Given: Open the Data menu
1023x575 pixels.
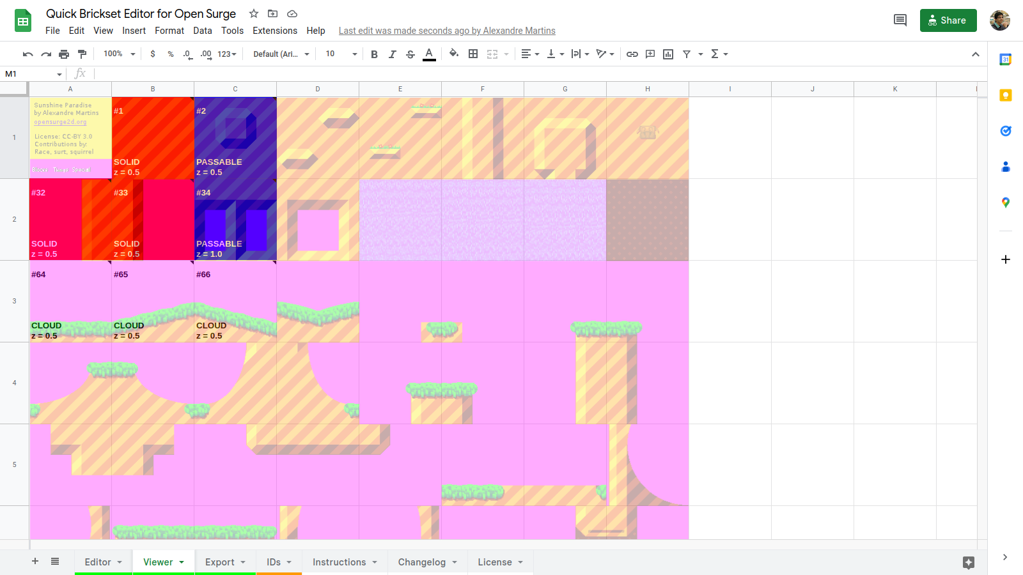Looking at the screenshot, I should pyautogui.click(x=203, y=31).
